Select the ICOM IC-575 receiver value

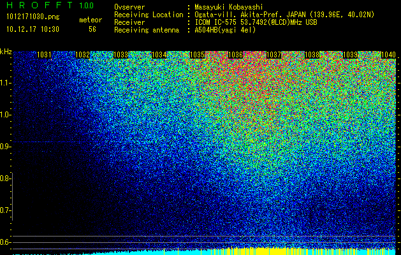[x=256, y=22]
